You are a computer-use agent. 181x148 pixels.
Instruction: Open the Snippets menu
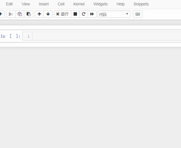pyautogui.click(x=141, y=4)
